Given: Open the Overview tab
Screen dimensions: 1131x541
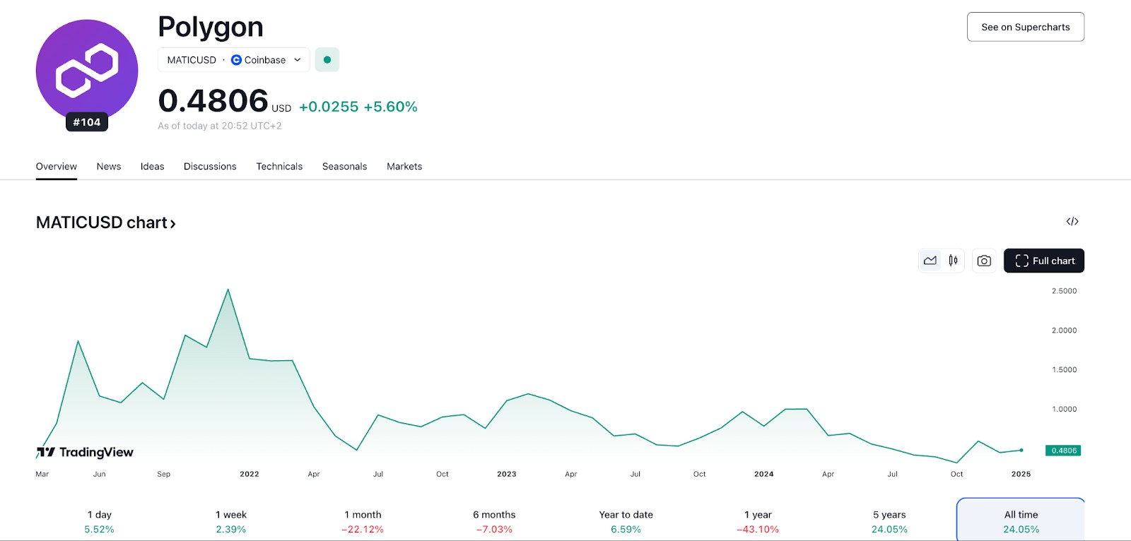Looking at the screenshot, I should coord(57,167).
